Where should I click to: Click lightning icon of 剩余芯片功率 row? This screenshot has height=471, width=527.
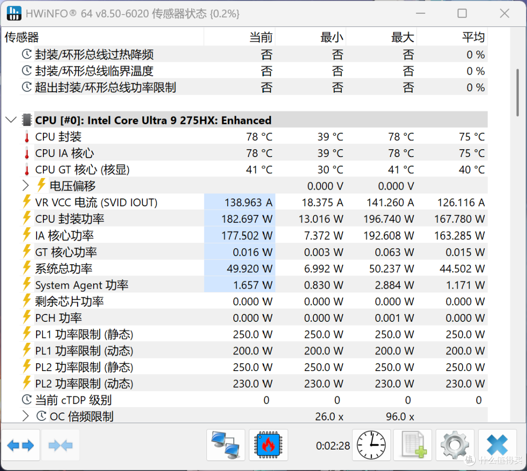[27, 301]
